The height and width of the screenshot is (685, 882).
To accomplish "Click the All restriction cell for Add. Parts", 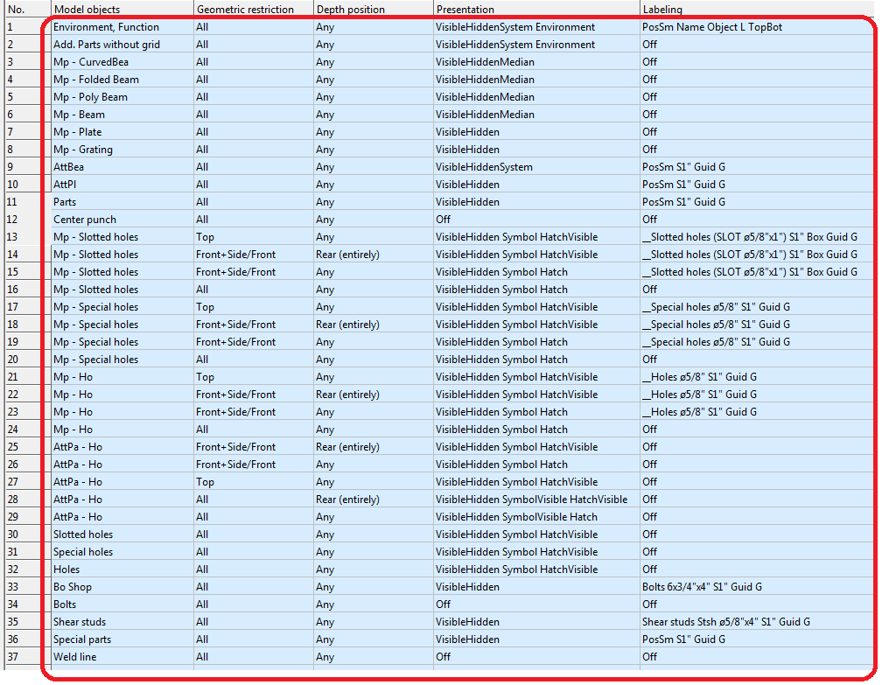I will click(253, 45).
